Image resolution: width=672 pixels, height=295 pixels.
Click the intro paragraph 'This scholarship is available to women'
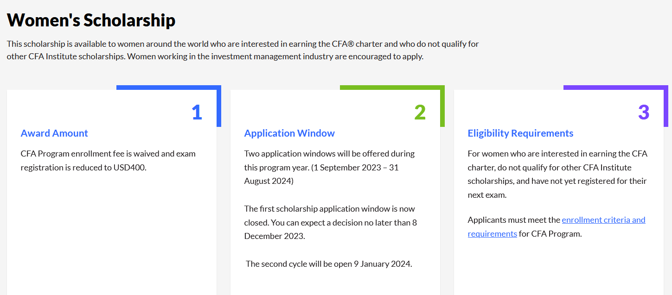point(243,50)
